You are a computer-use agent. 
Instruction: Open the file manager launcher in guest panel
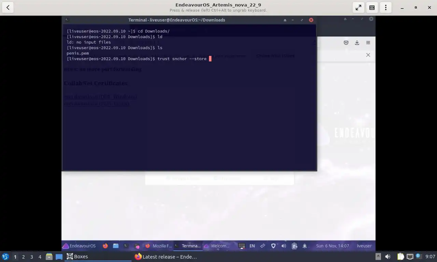(x=116, y=246)
